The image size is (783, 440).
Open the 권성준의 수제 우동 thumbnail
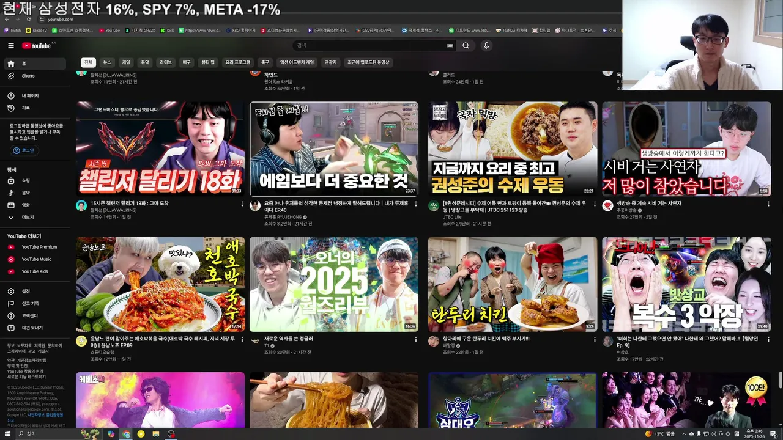coord(513,148)
